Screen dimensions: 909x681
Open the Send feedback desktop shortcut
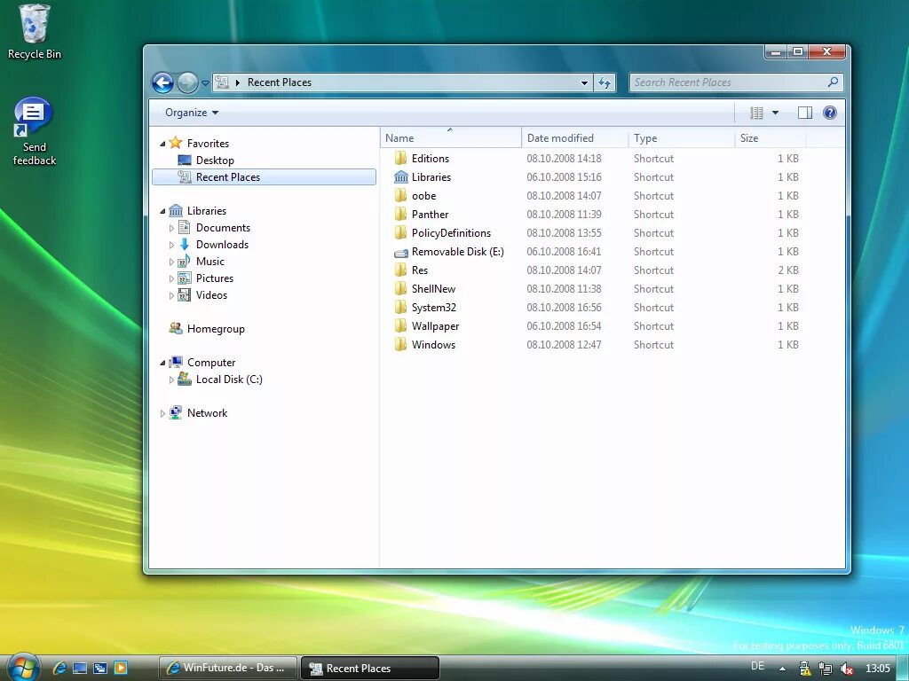coord(35,131)
